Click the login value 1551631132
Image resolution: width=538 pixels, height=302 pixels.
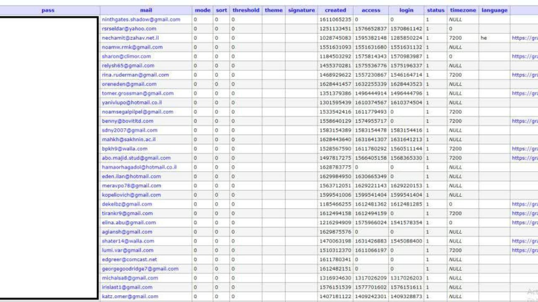tap(406, 47)
